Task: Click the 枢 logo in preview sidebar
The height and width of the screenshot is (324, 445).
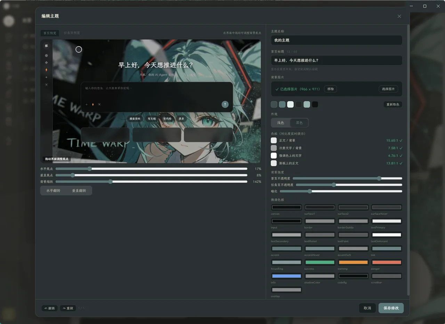Action: click(x=46, y=46)
